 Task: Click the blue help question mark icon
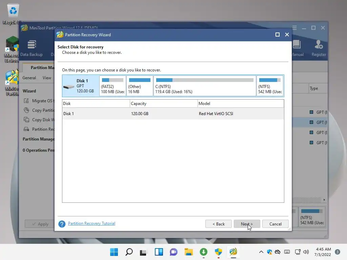coord(62,224)
